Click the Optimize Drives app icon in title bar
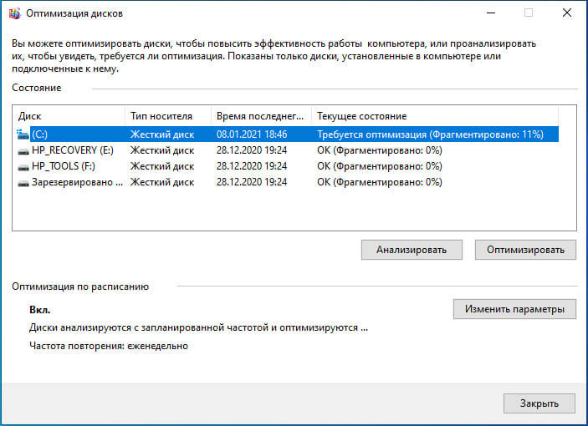Image resolution: width=588 pixels, height=426 pixels. (14, 13)
